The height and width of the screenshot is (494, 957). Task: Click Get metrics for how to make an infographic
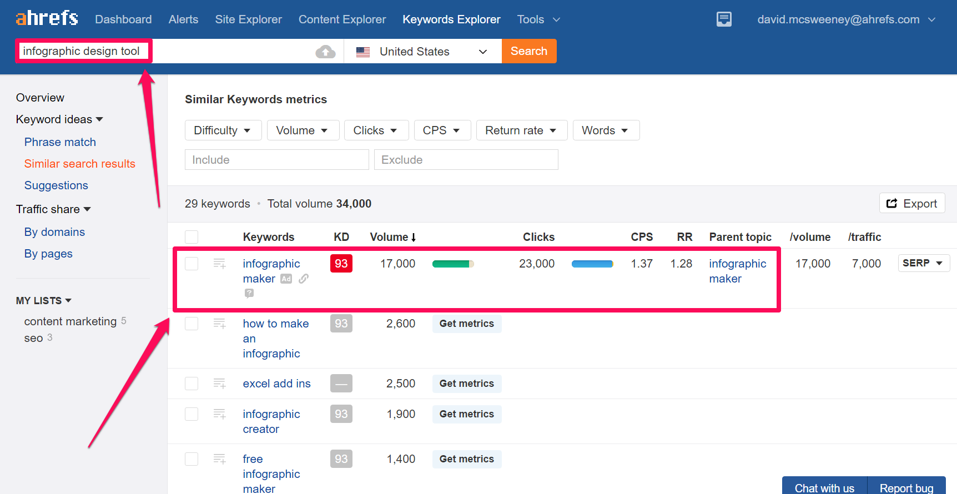click(x=467, y=324)
